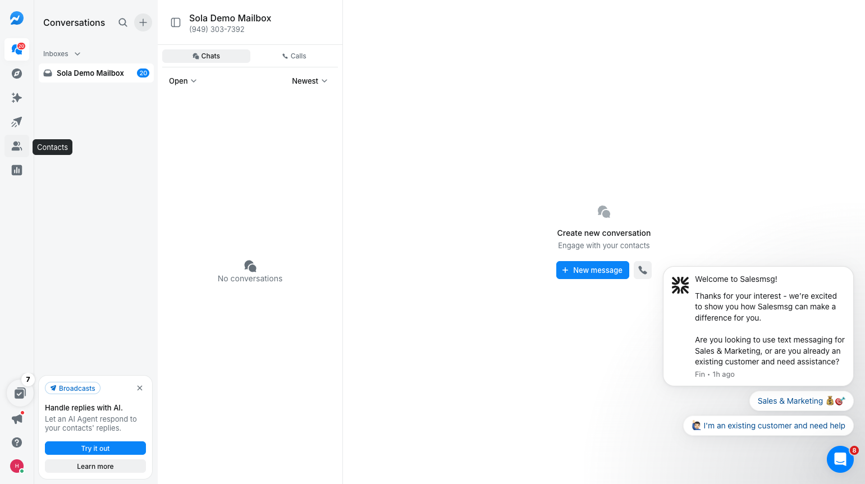
Task: Search conversations with the magnifier icon
Action: click(123, 22)
